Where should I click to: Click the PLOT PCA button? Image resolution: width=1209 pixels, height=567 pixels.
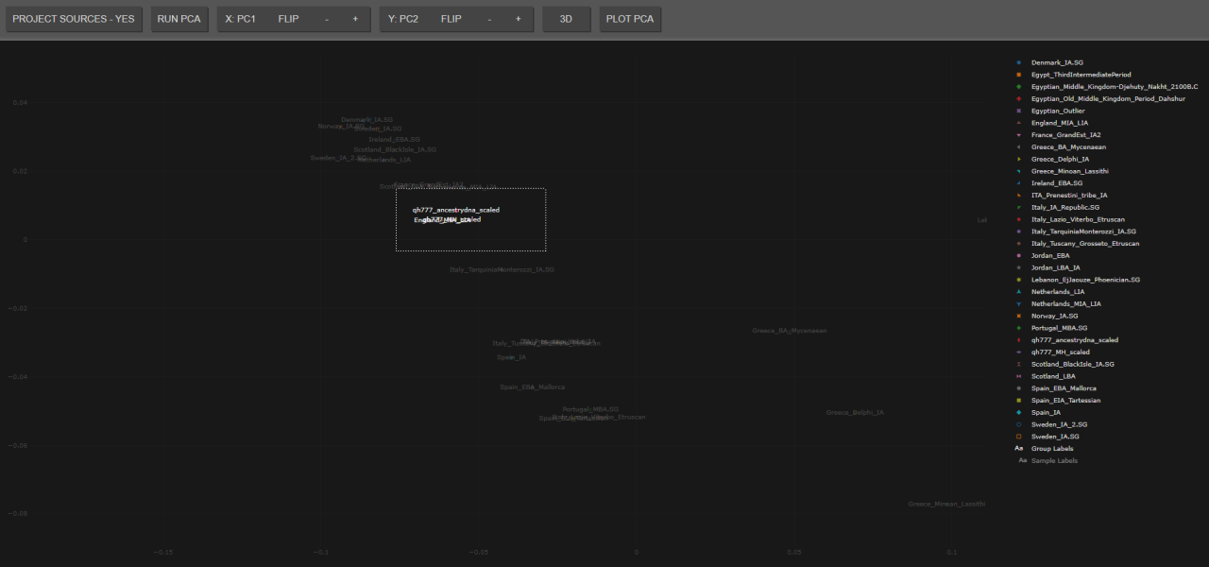630,19
